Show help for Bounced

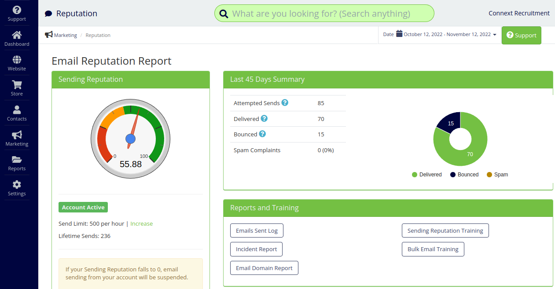click(262, 134)
